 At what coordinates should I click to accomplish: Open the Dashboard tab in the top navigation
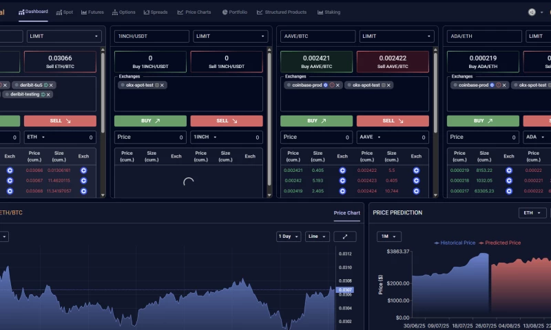(33, 12)
